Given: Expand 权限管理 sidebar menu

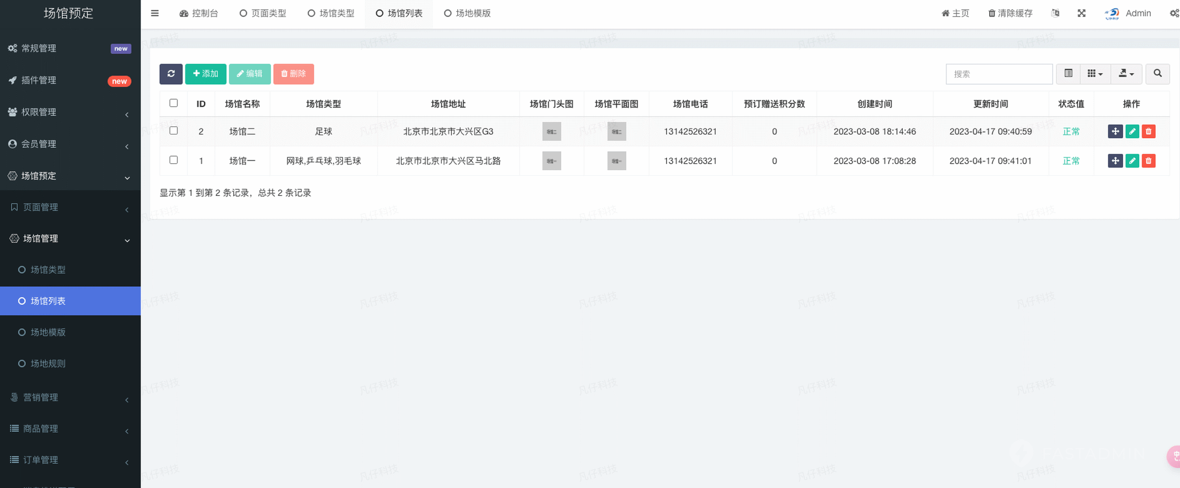Looking at the screenshot, I should pos(70,112).
